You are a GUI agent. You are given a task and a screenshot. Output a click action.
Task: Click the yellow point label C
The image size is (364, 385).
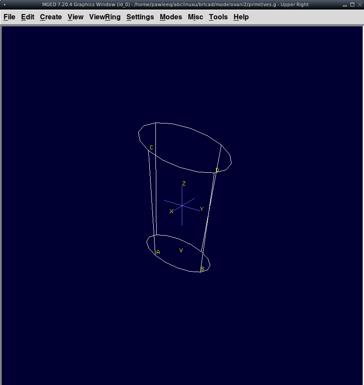point(151,148)
